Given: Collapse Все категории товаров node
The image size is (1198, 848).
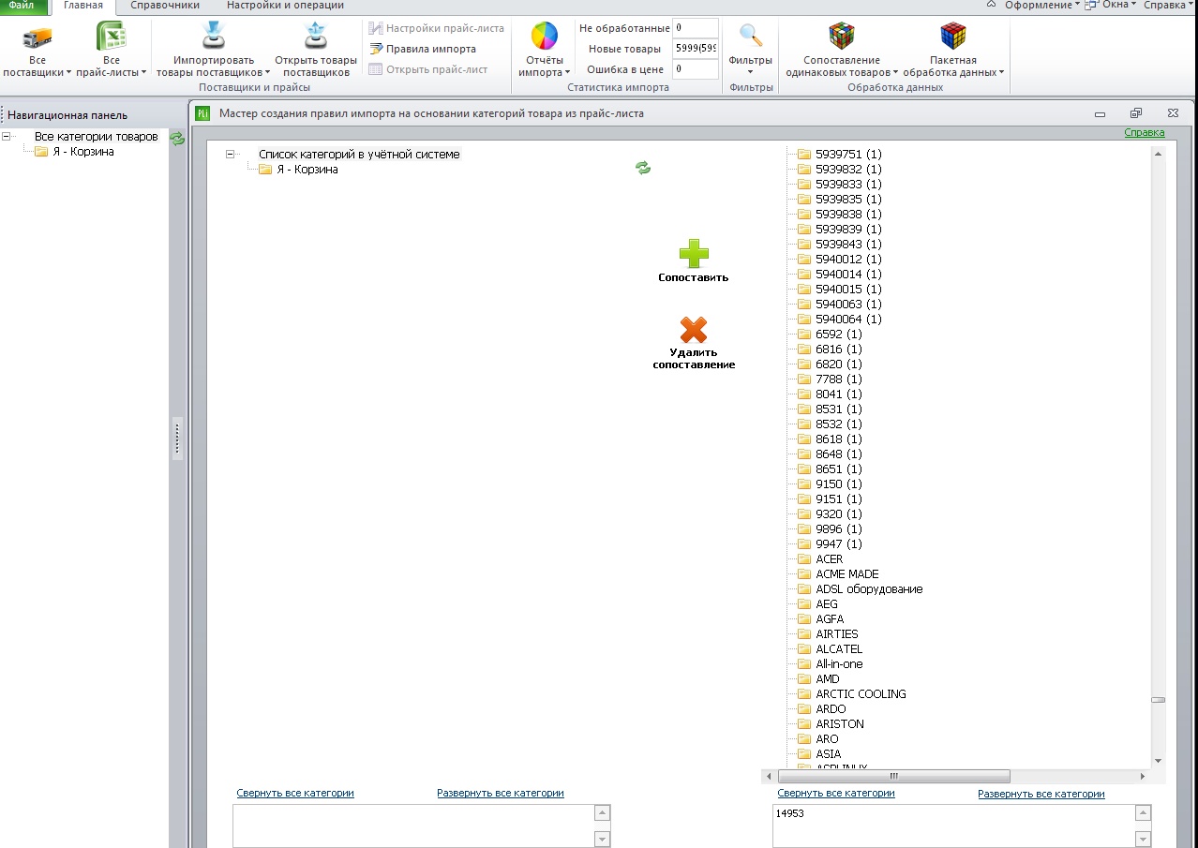Looking at the screenshot, I should (x=7, y=137).
